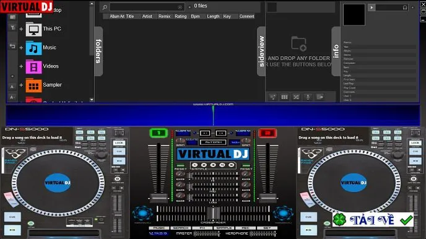The height and width of the screenshot is (239, 426).
Task: Click the left deck CUE button
Action: pos(12,217)
